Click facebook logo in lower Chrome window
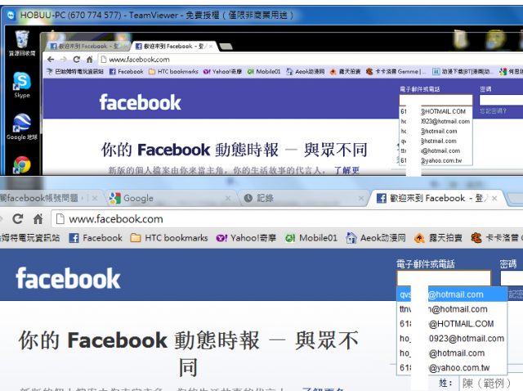Screen dimensions: 523x391 pyautogui.click(x=68, y=278)
